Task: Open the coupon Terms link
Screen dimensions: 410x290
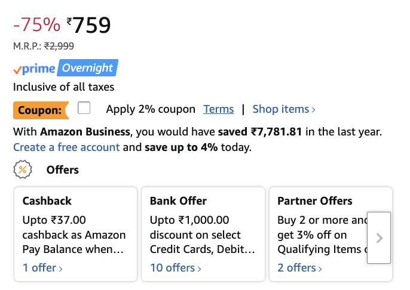Action: click(x=218, y=109)
